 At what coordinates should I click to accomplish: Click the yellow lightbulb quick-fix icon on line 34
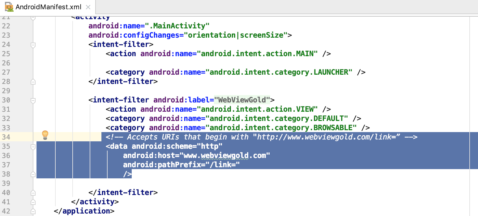[x=45, y=135]
